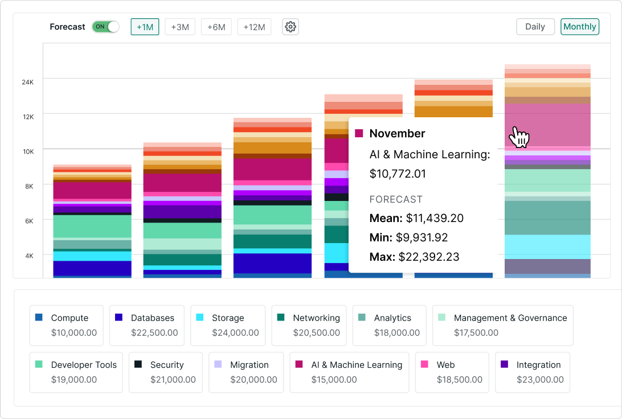This screenshot has height=419, width=622.
Task: Open forecast settings gear icon
Action: pyautogui.click(x=290, y=27)
